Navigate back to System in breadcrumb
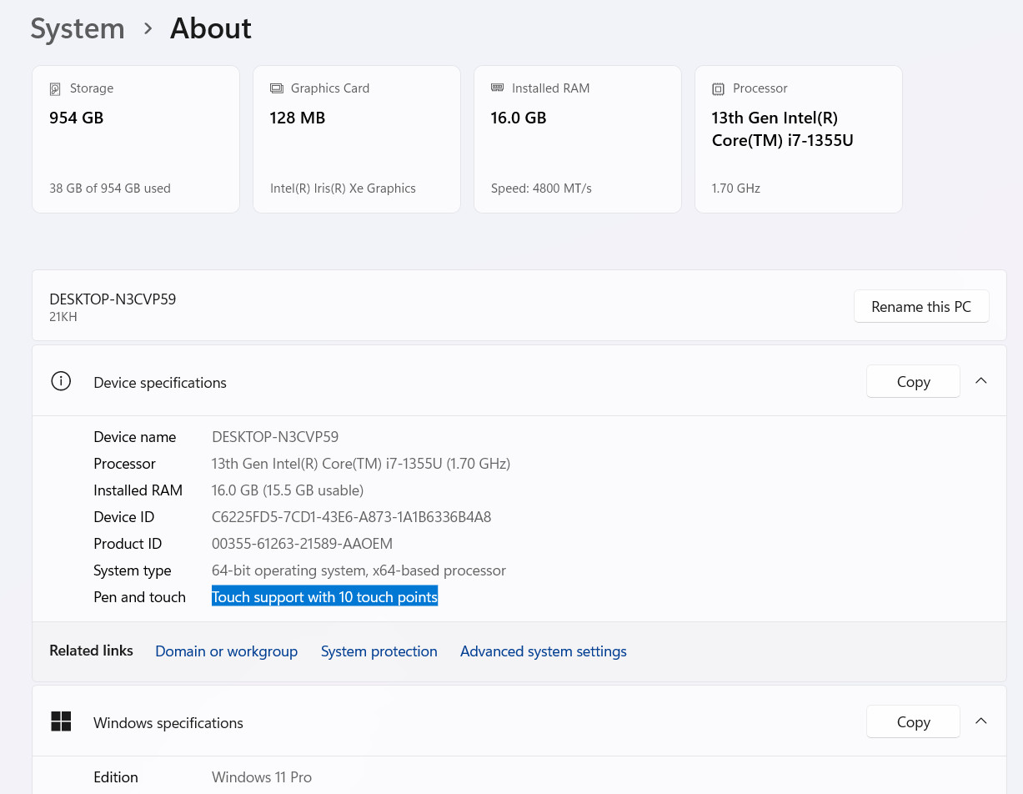 click(x=78, y=28)
